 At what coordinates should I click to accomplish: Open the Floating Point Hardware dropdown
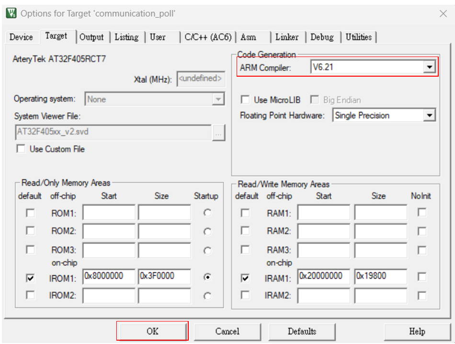pyautogui.click(x=430, y=115)
